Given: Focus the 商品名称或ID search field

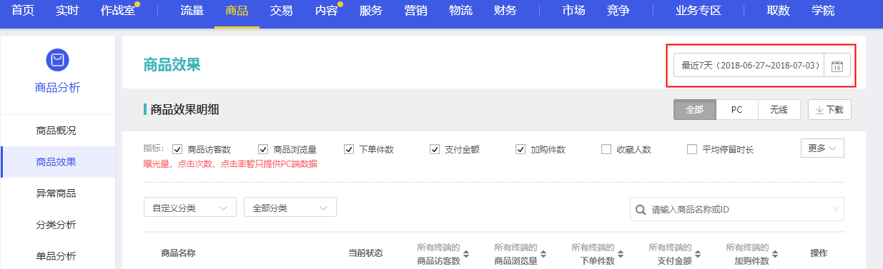Looking at the screenshot, I should pyautogui.click(x=736, y=210).
